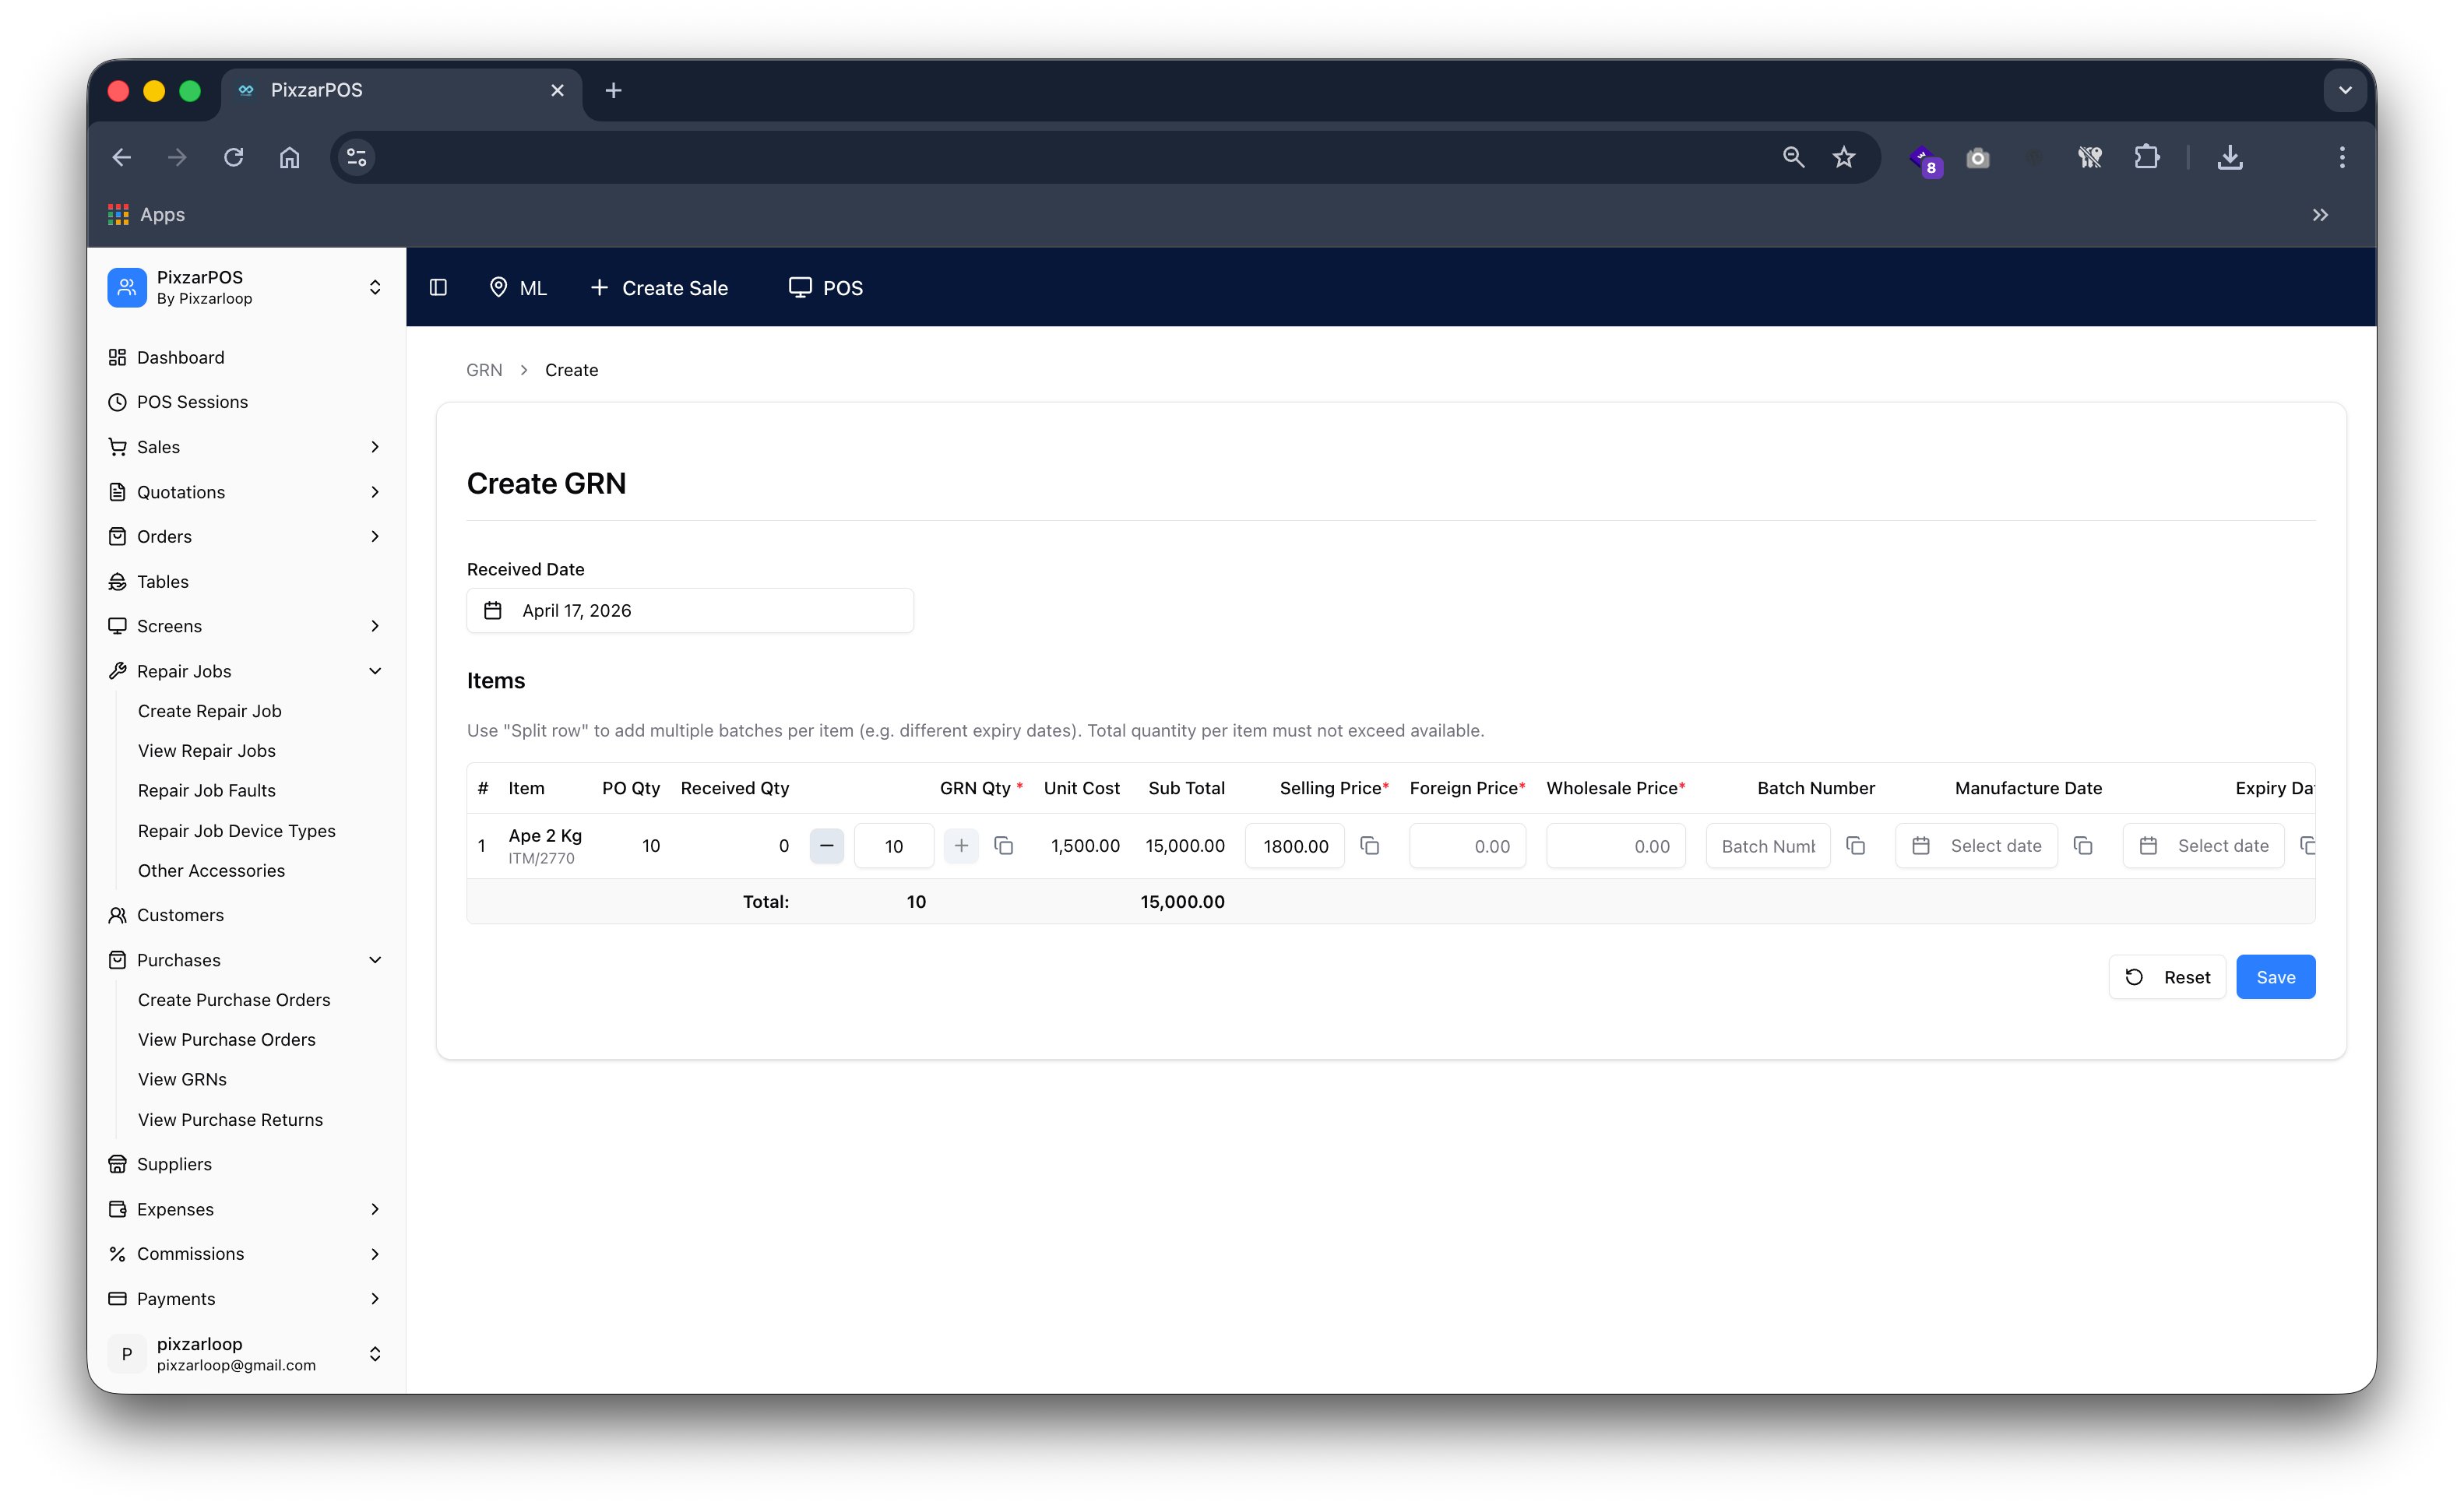The width and height of the screenshot is (2464, 1509).
Task: Select the ML location pin icon
Action: point(499,287)
